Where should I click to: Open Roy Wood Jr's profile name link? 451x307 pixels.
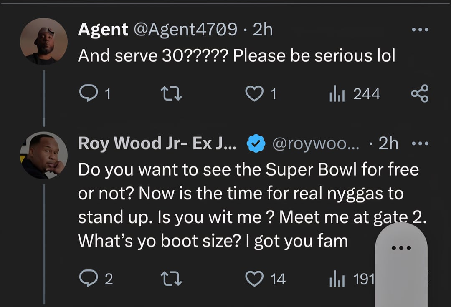pos(157,143)
